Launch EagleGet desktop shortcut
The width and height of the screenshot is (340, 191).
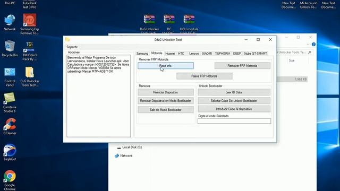pos(10,152)
